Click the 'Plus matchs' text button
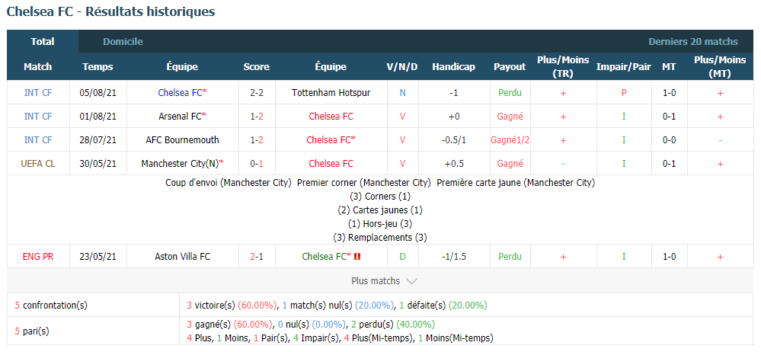The height and width of the screenshot is (352, 761). [376, 280]
